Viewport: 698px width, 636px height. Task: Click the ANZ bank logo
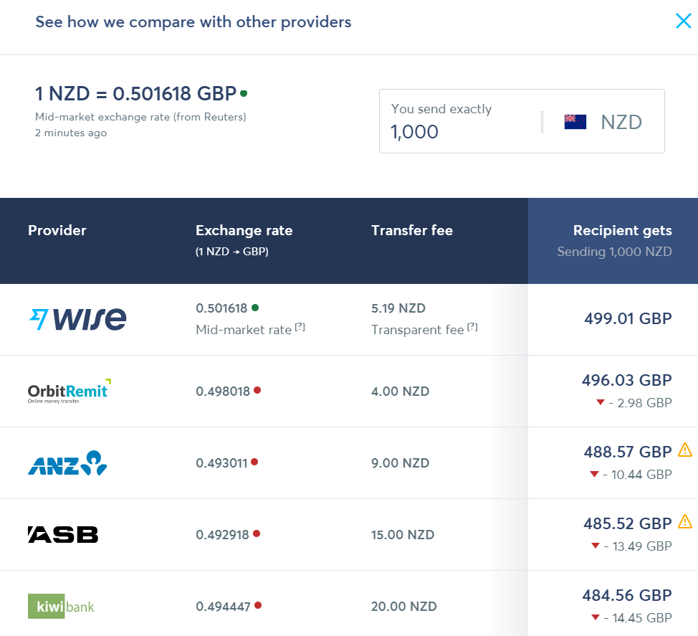pos(67,462)
